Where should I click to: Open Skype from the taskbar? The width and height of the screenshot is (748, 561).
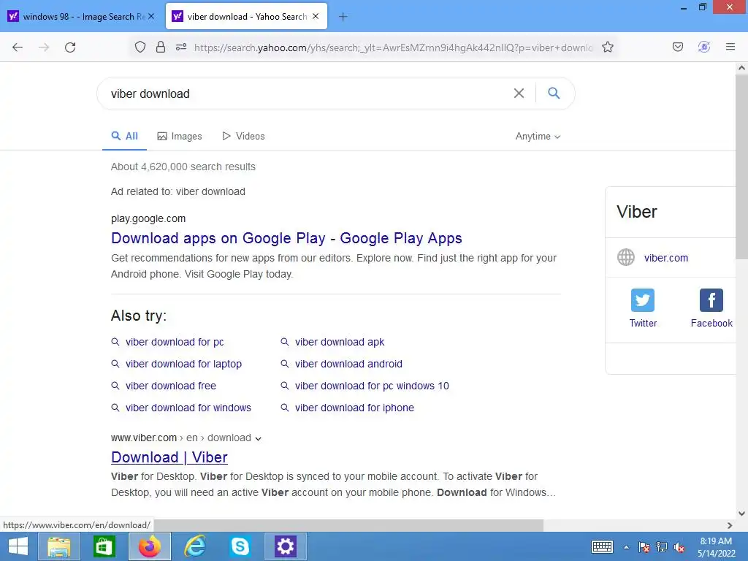point(240,546)
